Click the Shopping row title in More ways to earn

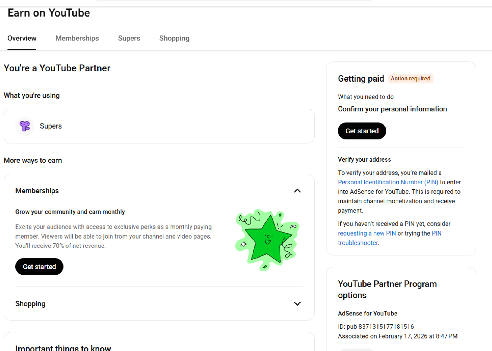pos(30,304)
